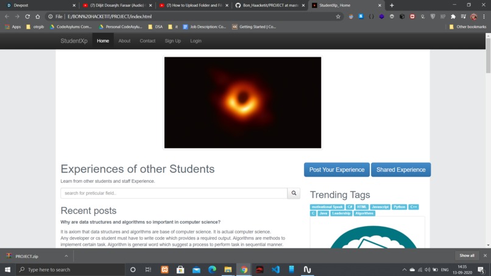Click Post Your Experience button

pyautogui.click(x=337, y=169)
